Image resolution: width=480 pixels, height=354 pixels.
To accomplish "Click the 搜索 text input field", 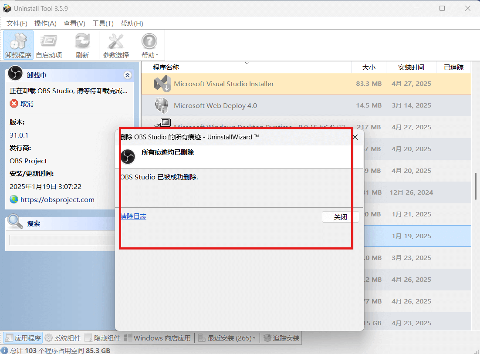I will pos(61,240).
